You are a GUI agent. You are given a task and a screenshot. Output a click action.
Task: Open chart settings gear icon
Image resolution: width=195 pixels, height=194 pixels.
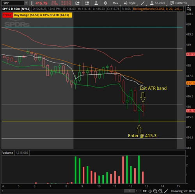[x=105, y=3]
